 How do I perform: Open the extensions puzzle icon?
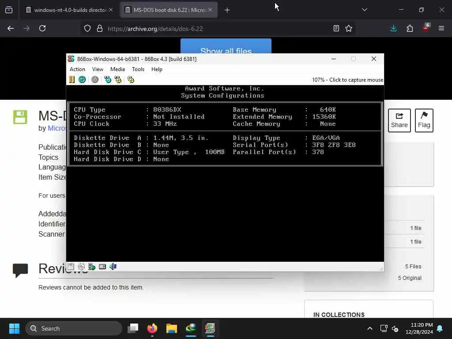pyautogui.click(x=410, y=28)
